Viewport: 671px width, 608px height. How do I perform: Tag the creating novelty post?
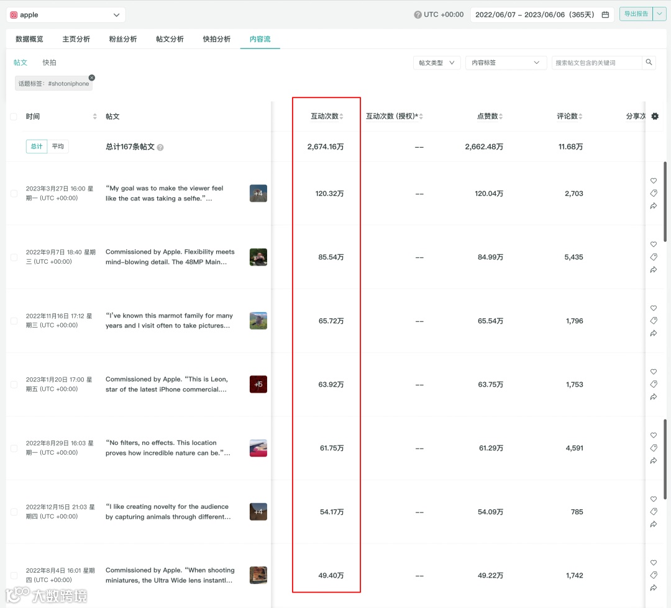pyautogui.click(x=654, y=511)
